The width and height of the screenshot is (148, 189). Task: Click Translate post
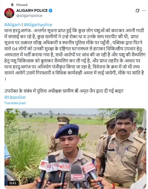pos(15,103)
